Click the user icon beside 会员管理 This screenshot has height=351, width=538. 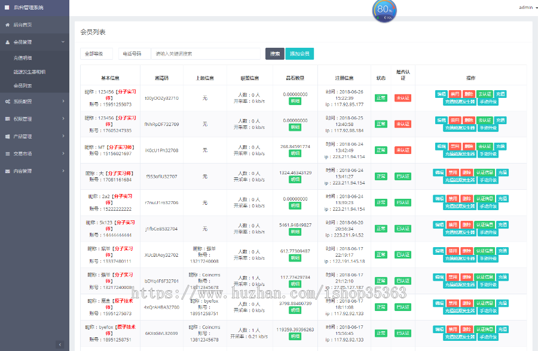point(8,42)
